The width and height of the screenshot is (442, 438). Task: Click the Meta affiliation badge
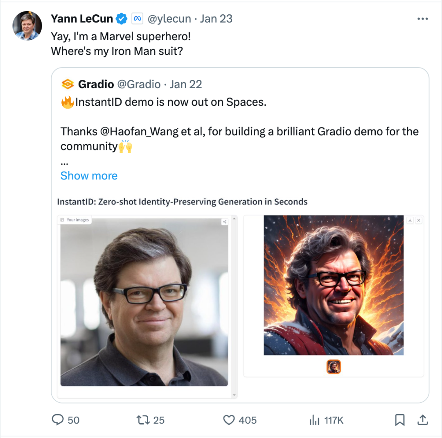[136, 19]
